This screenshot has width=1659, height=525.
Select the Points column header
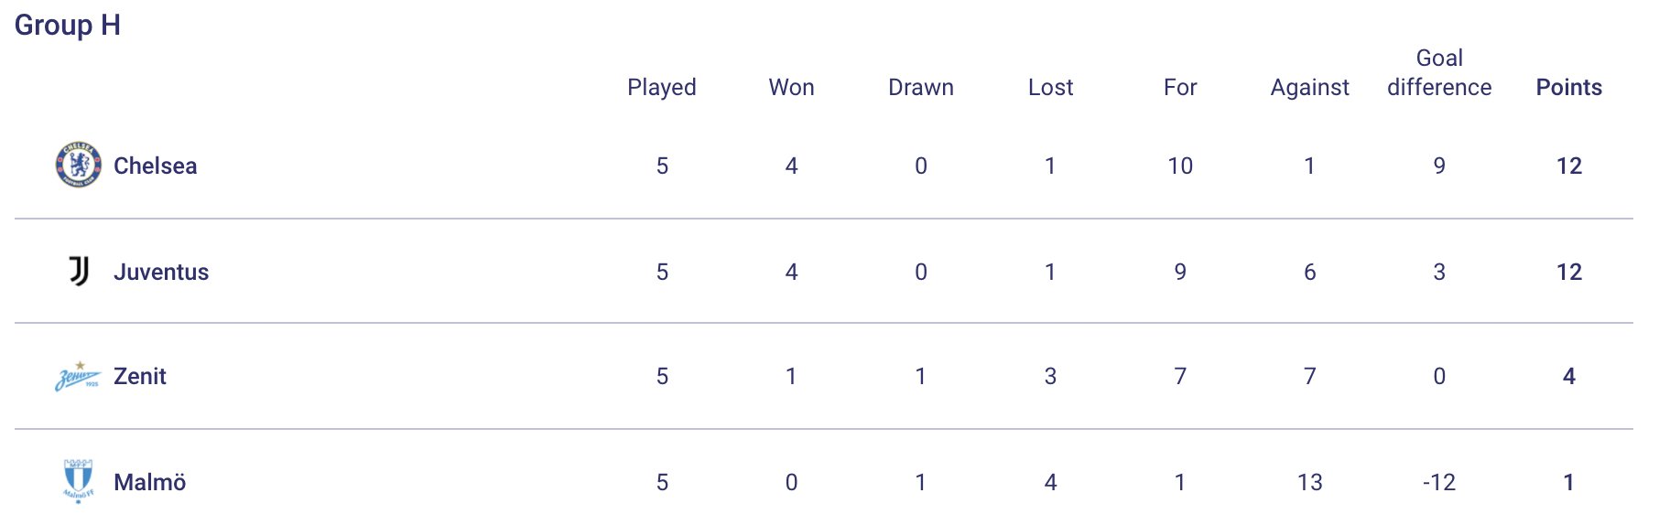point(1569,87)
